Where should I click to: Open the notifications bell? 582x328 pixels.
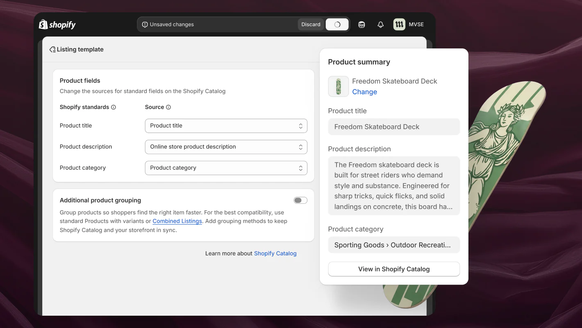(380, 24)
